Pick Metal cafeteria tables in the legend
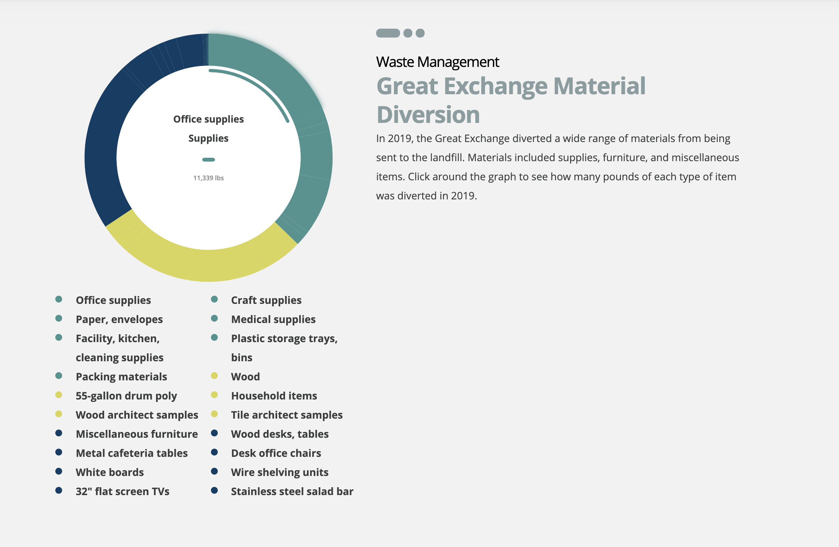The width and height of the screenshot is (839, 547). click(x=131, y=453)
